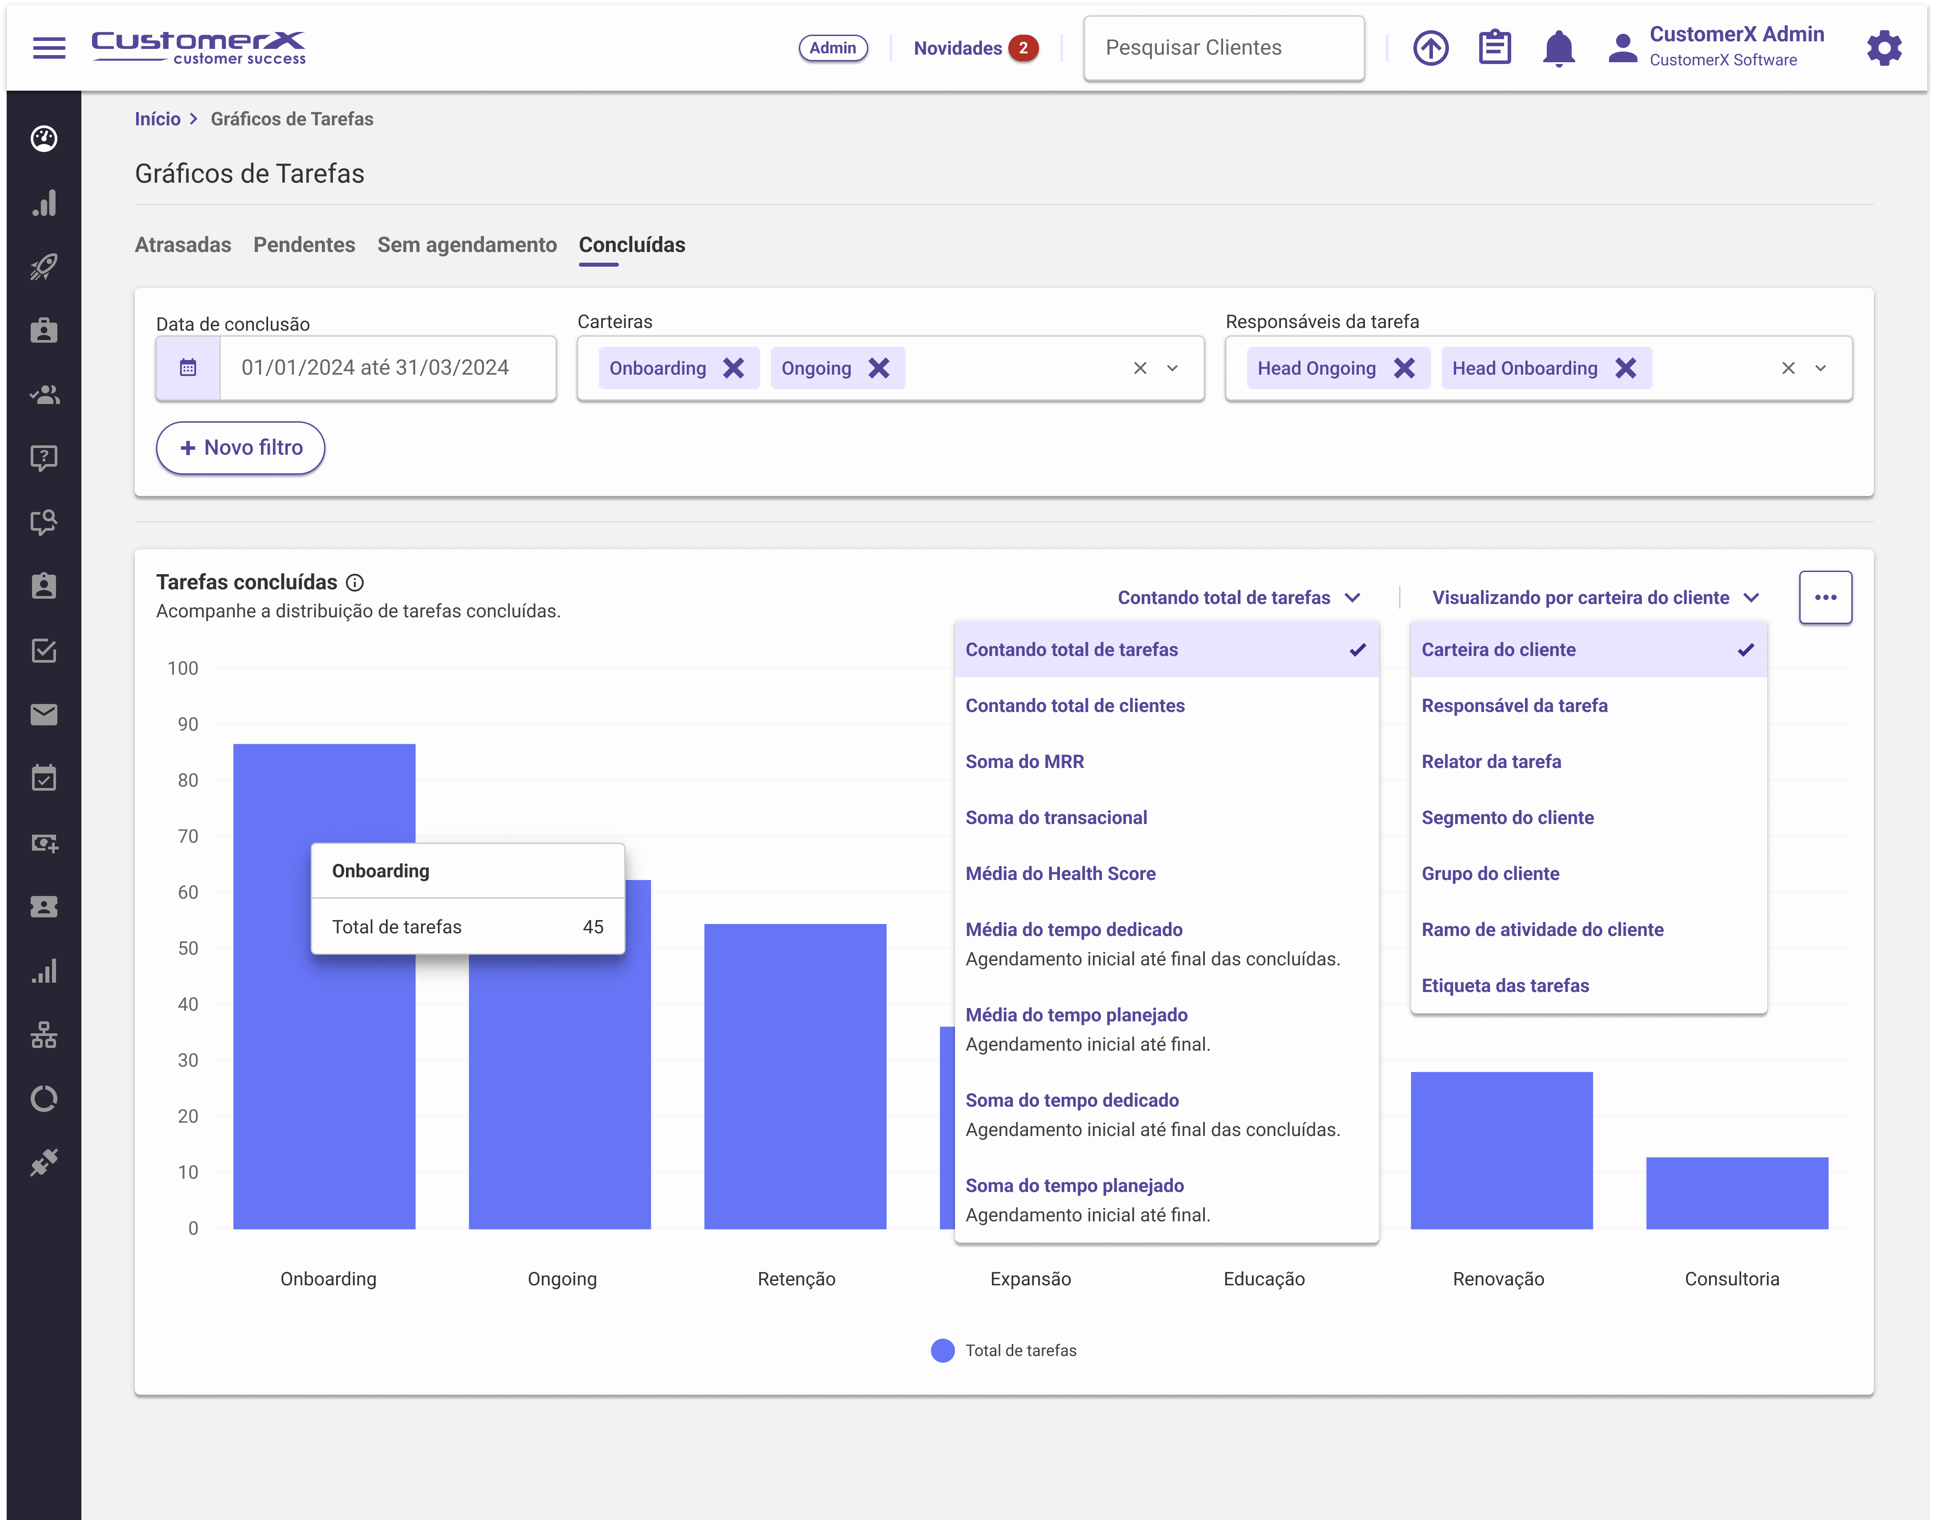Open the clipboard tasks icon in header
The width and height of the screenshot is (1934, 1520).
pos(1494,48)
